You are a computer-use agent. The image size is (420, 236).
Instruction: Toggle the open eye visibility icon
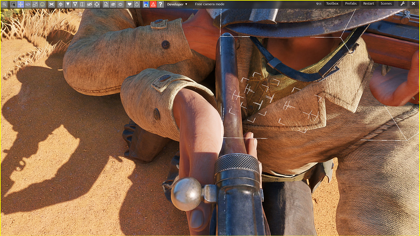tap(121, 4)
